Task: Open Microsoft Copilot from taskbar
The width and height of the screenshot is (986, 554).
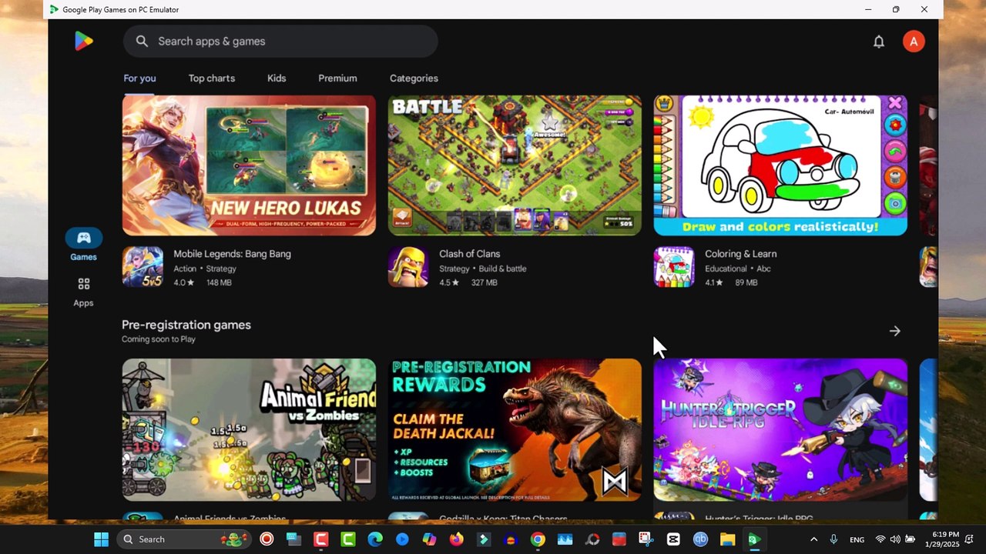Action: coord(429,539)
